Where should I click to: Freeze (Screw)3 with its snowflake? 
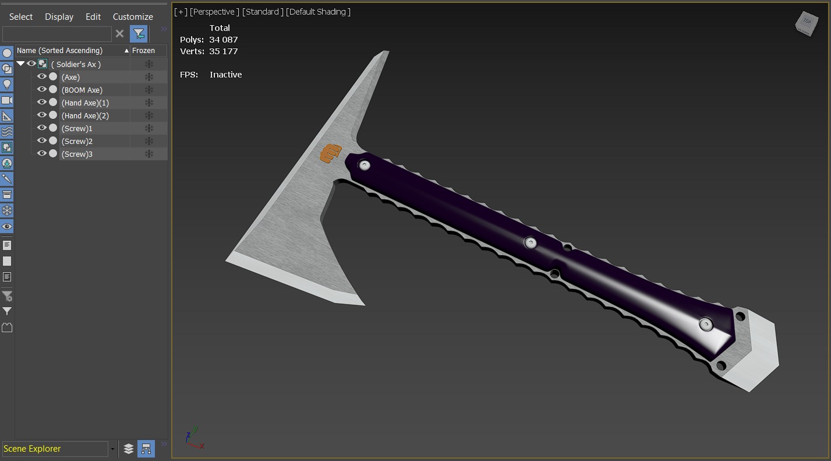pyautogui.click(x=148, y=154)
